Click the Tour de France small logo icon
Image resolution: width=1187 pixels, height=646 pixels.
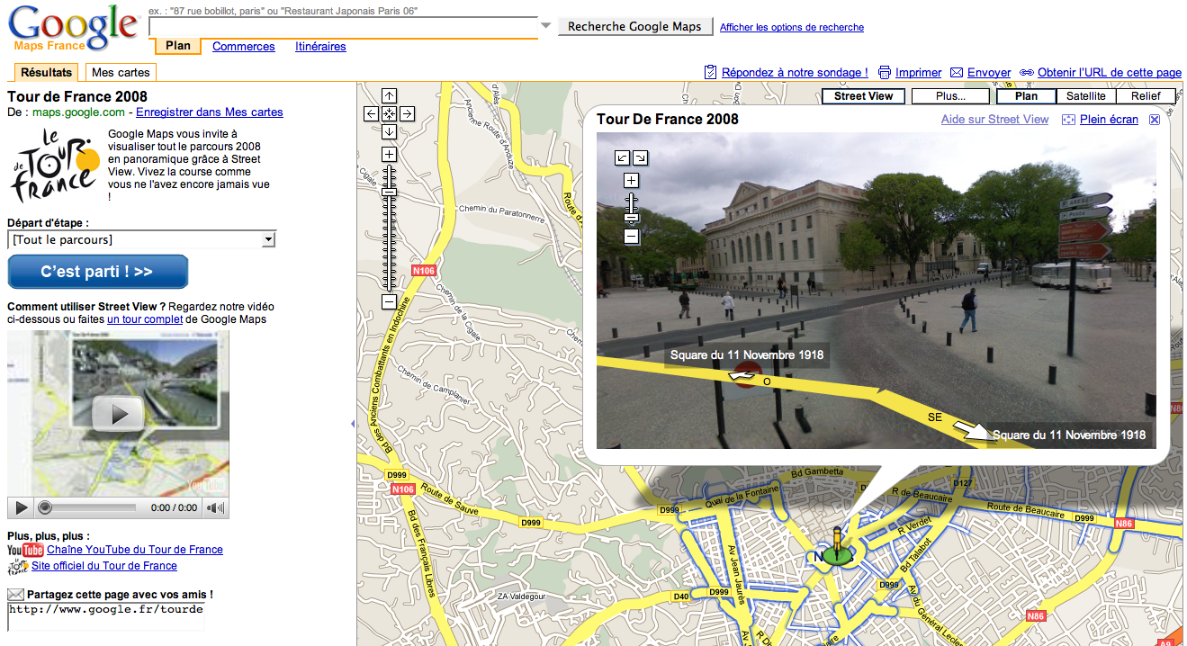(18, 566)
